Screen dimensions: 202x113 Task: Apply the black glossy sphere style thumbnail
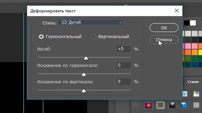pos(172,105)
